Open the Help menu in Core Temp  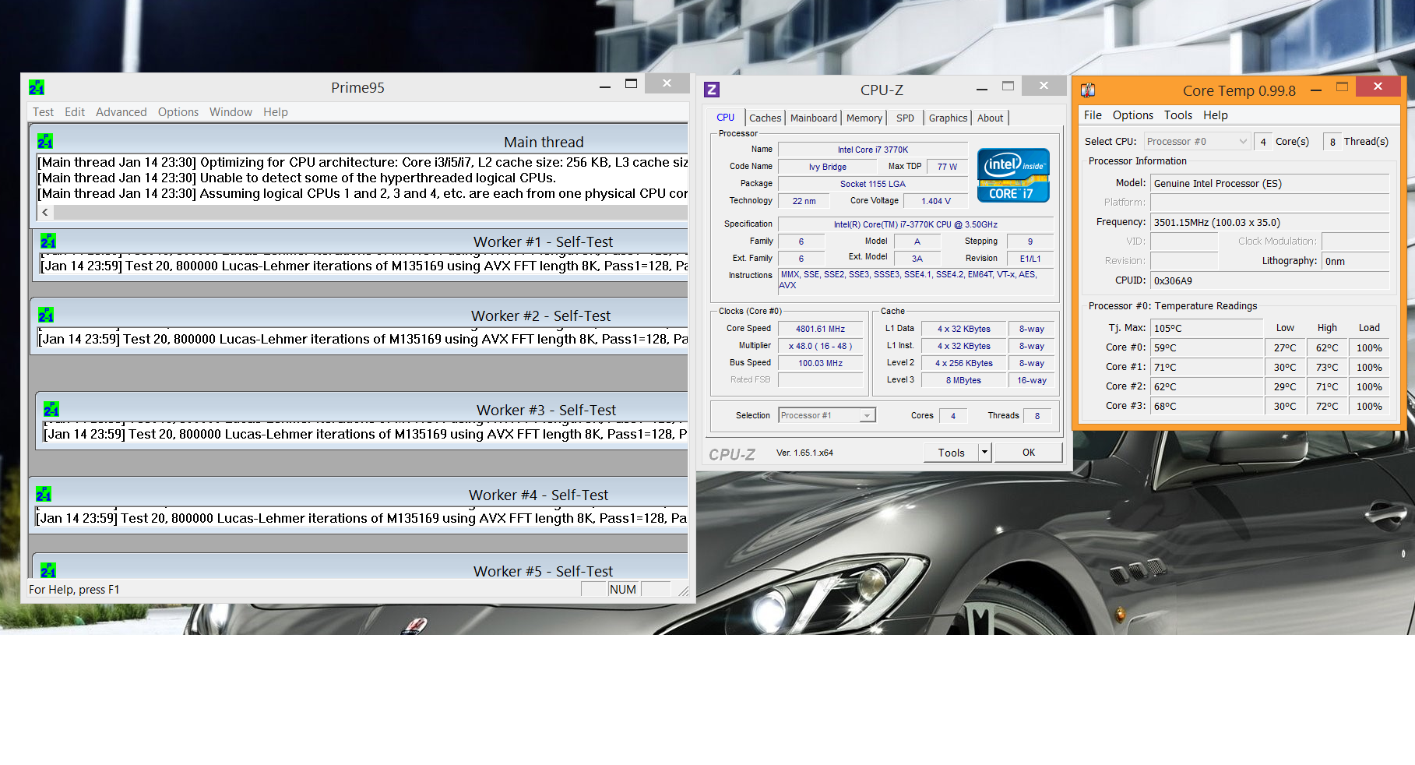click(x=1215, y=115)
